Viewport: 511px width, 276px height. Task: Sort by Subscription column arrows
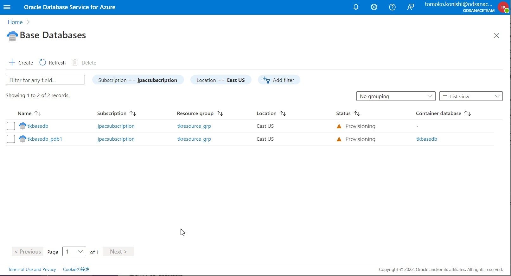point(133,113)
